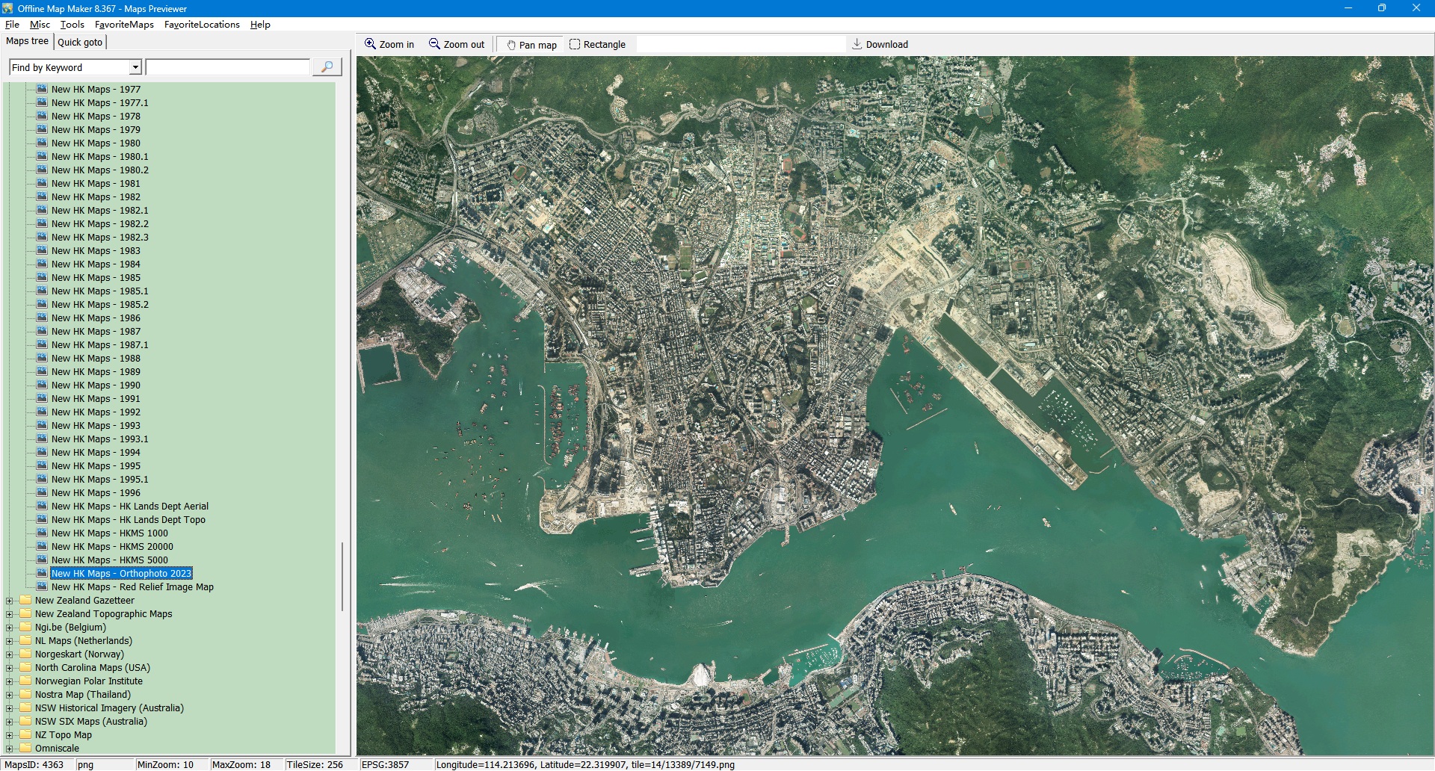Select New HK Maps - 1985.2 entry
Viewport: 1435px width, 771px height.
click(x=99, y=305)
